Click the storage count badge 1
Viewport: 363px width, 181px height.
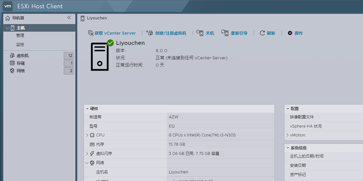pyautogui.click(x=69, y=63)
